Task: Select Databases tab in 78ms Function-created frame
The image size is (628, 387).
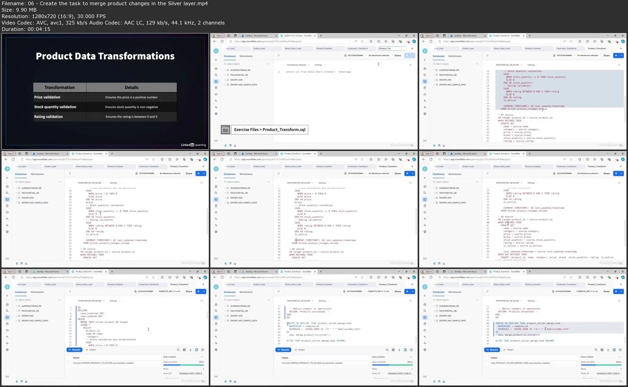Action: (x=21, y=292)
